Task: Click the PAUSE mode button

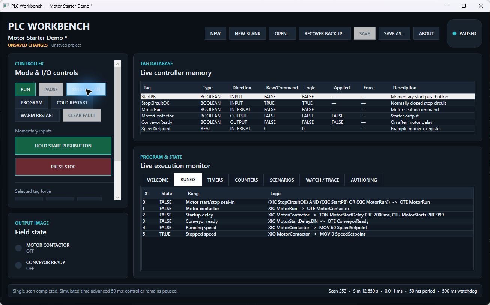Action: (x=51, y=89)
